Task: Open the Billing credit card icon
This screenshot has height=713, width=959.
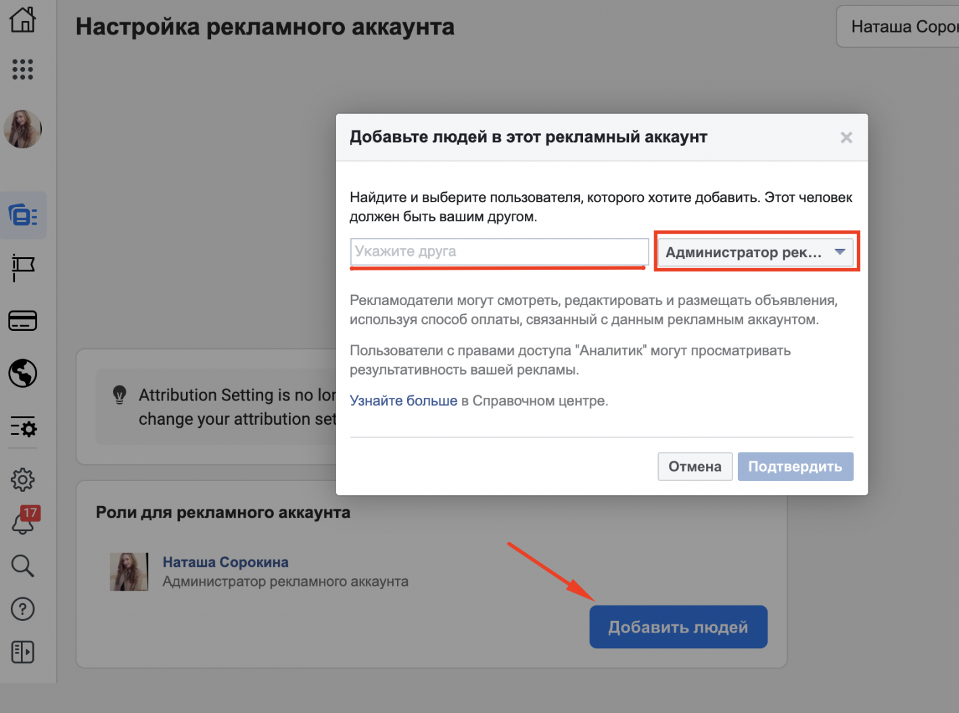Action: (23, 321)
